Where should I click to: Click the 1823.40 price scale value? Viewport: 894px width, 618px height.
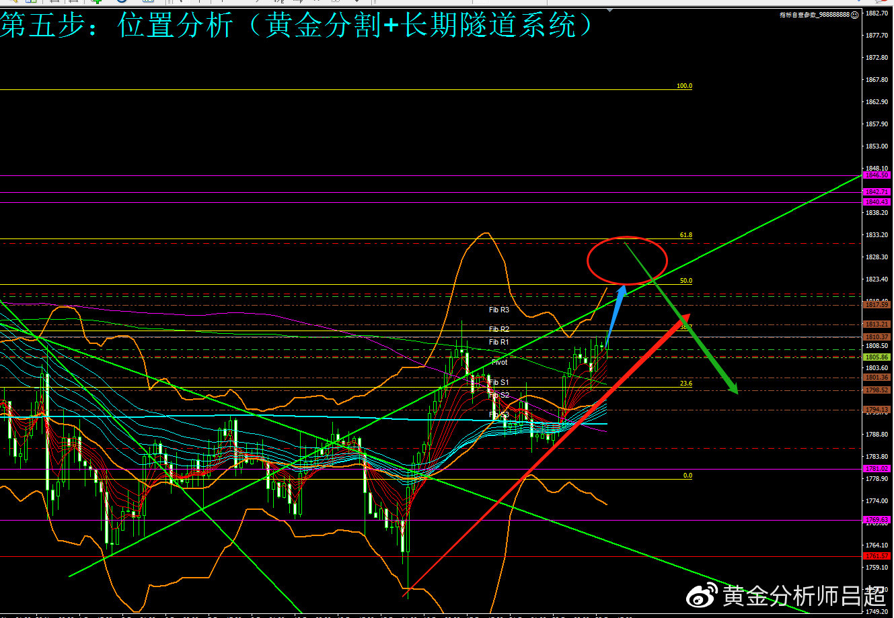[x=878, y=279]
